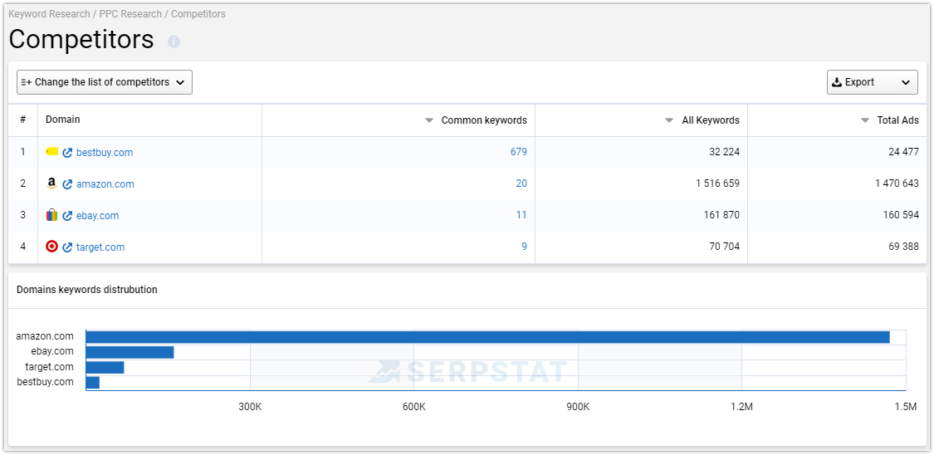Click the 1.2M axis label

pos(741,408)
